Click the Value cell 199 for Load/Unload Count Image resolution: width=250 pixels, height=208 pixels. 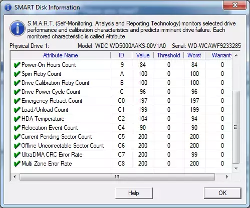(x=143, y=110)
